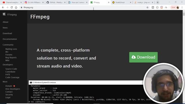
Task: Open the Contribute link
Action: 10,72
